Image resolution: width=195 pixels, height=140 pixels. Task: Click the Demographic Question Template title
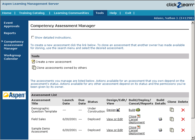44,110
